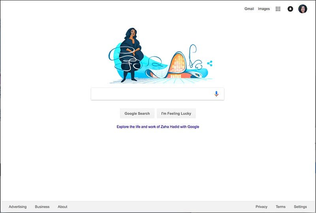Go to Images search
Viewport: 316px width, 213px height.
coord(264,9)
